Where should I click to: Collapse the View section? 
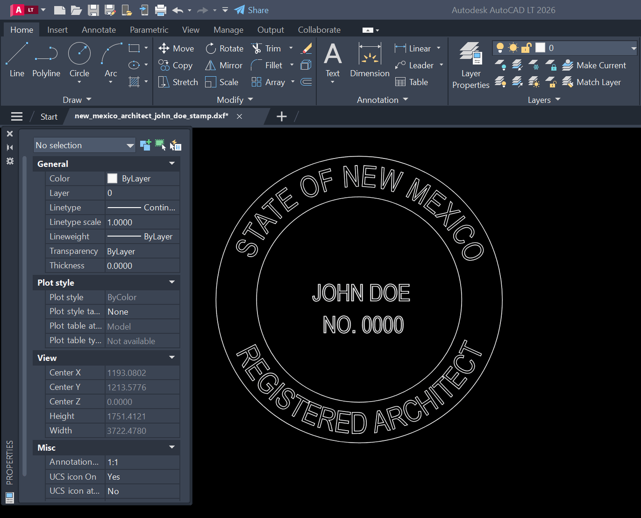coord(172,358)
